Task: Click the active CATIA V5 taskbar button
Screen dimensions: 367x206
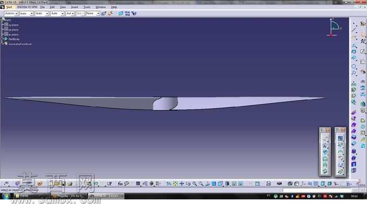Action: (106, 196)
